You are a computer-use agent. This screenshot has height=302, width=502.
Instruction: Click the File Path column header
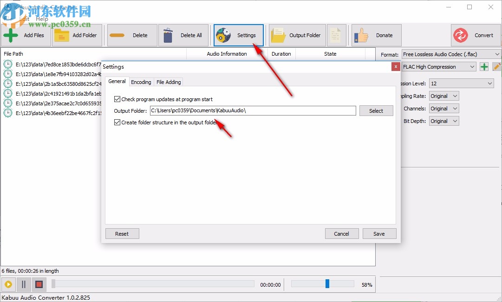pyautogui.click(x=94, y=54)
